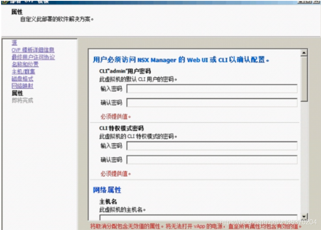Open 磁盘格式 step link
This screenshot has height=230, width=321.
tap(22, 79)
